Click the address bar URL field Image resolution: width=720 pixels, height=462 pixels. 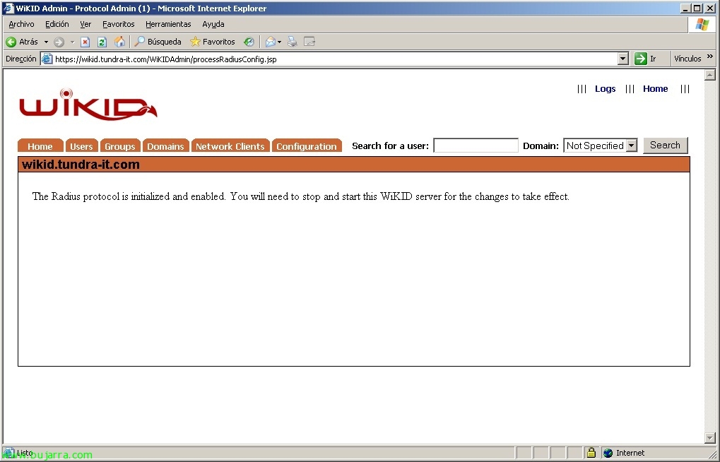click(x=335, y=59)
